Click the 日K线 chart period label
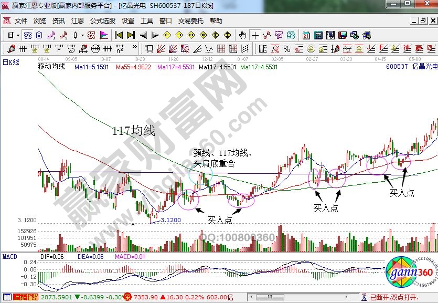The image size is (438, 303). click(x=11, y=62)
